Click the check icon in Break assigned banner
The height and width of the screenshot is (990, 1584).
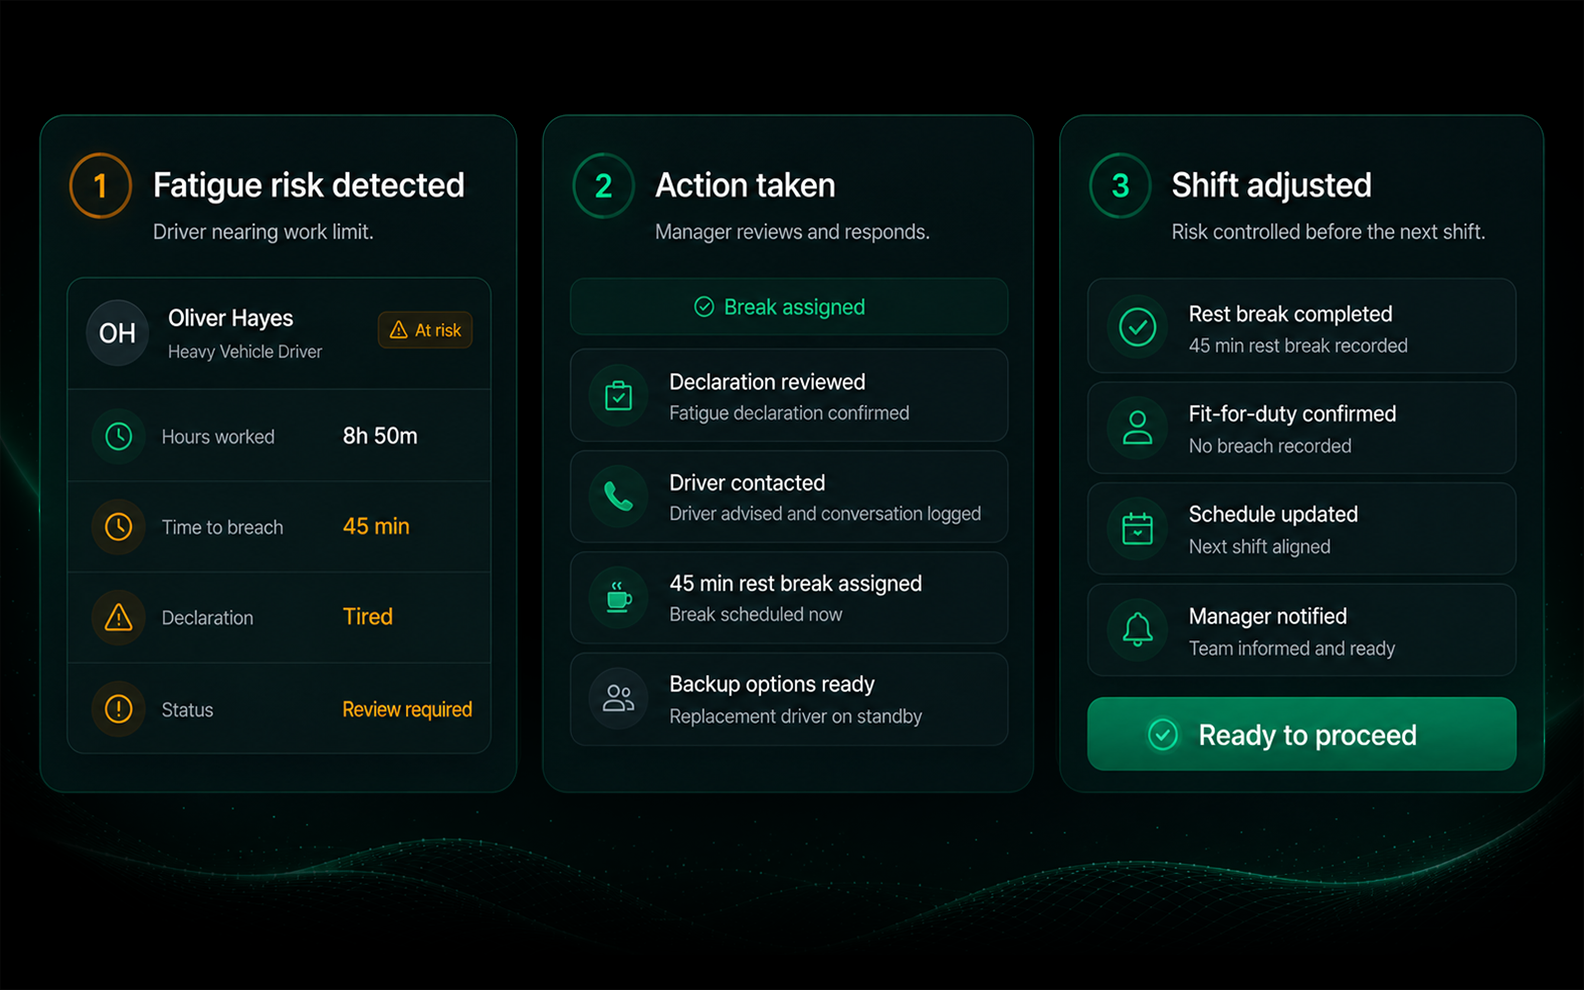(703, 306)
